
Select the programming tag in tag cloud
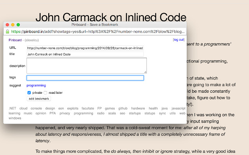click(x=84, y=113)
